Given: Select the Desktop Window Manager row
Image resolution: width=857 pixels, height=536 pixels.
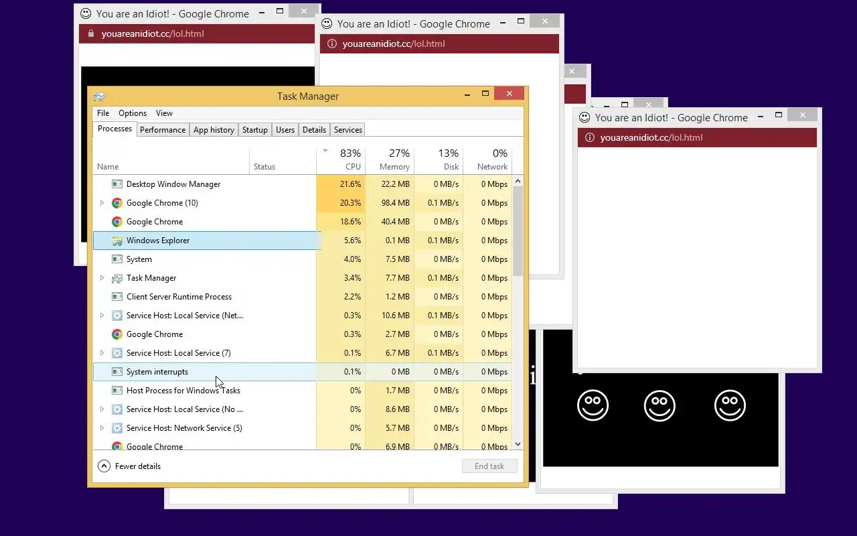Looking at the screenshot, I should (303, 184).
